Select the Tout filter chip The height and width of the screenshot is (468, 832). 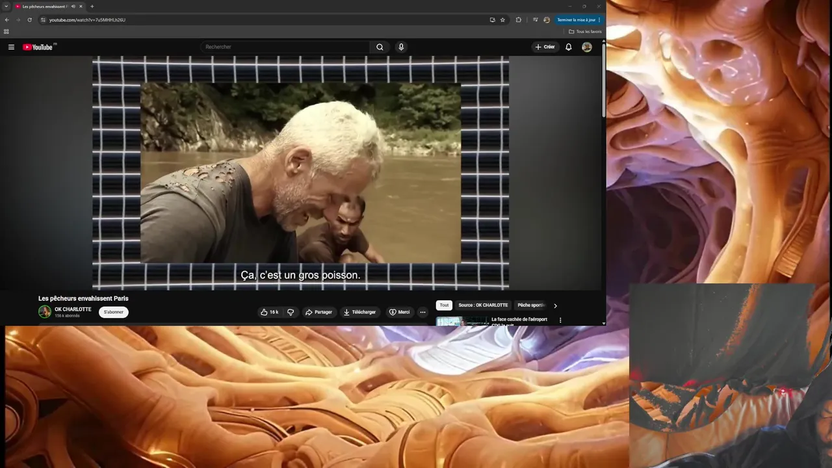[x=444, y=305]
